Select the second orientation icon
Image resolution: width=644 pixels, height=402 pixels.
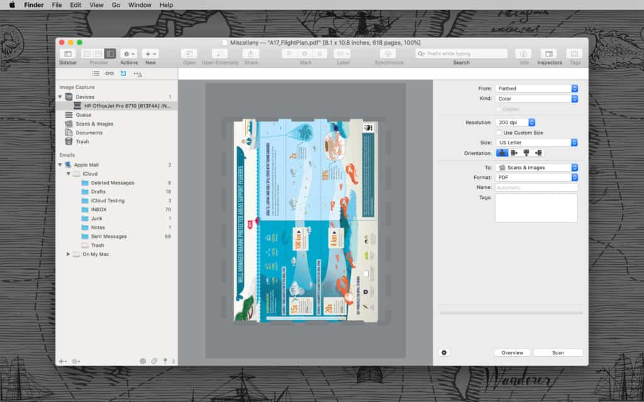click(514, 153)
